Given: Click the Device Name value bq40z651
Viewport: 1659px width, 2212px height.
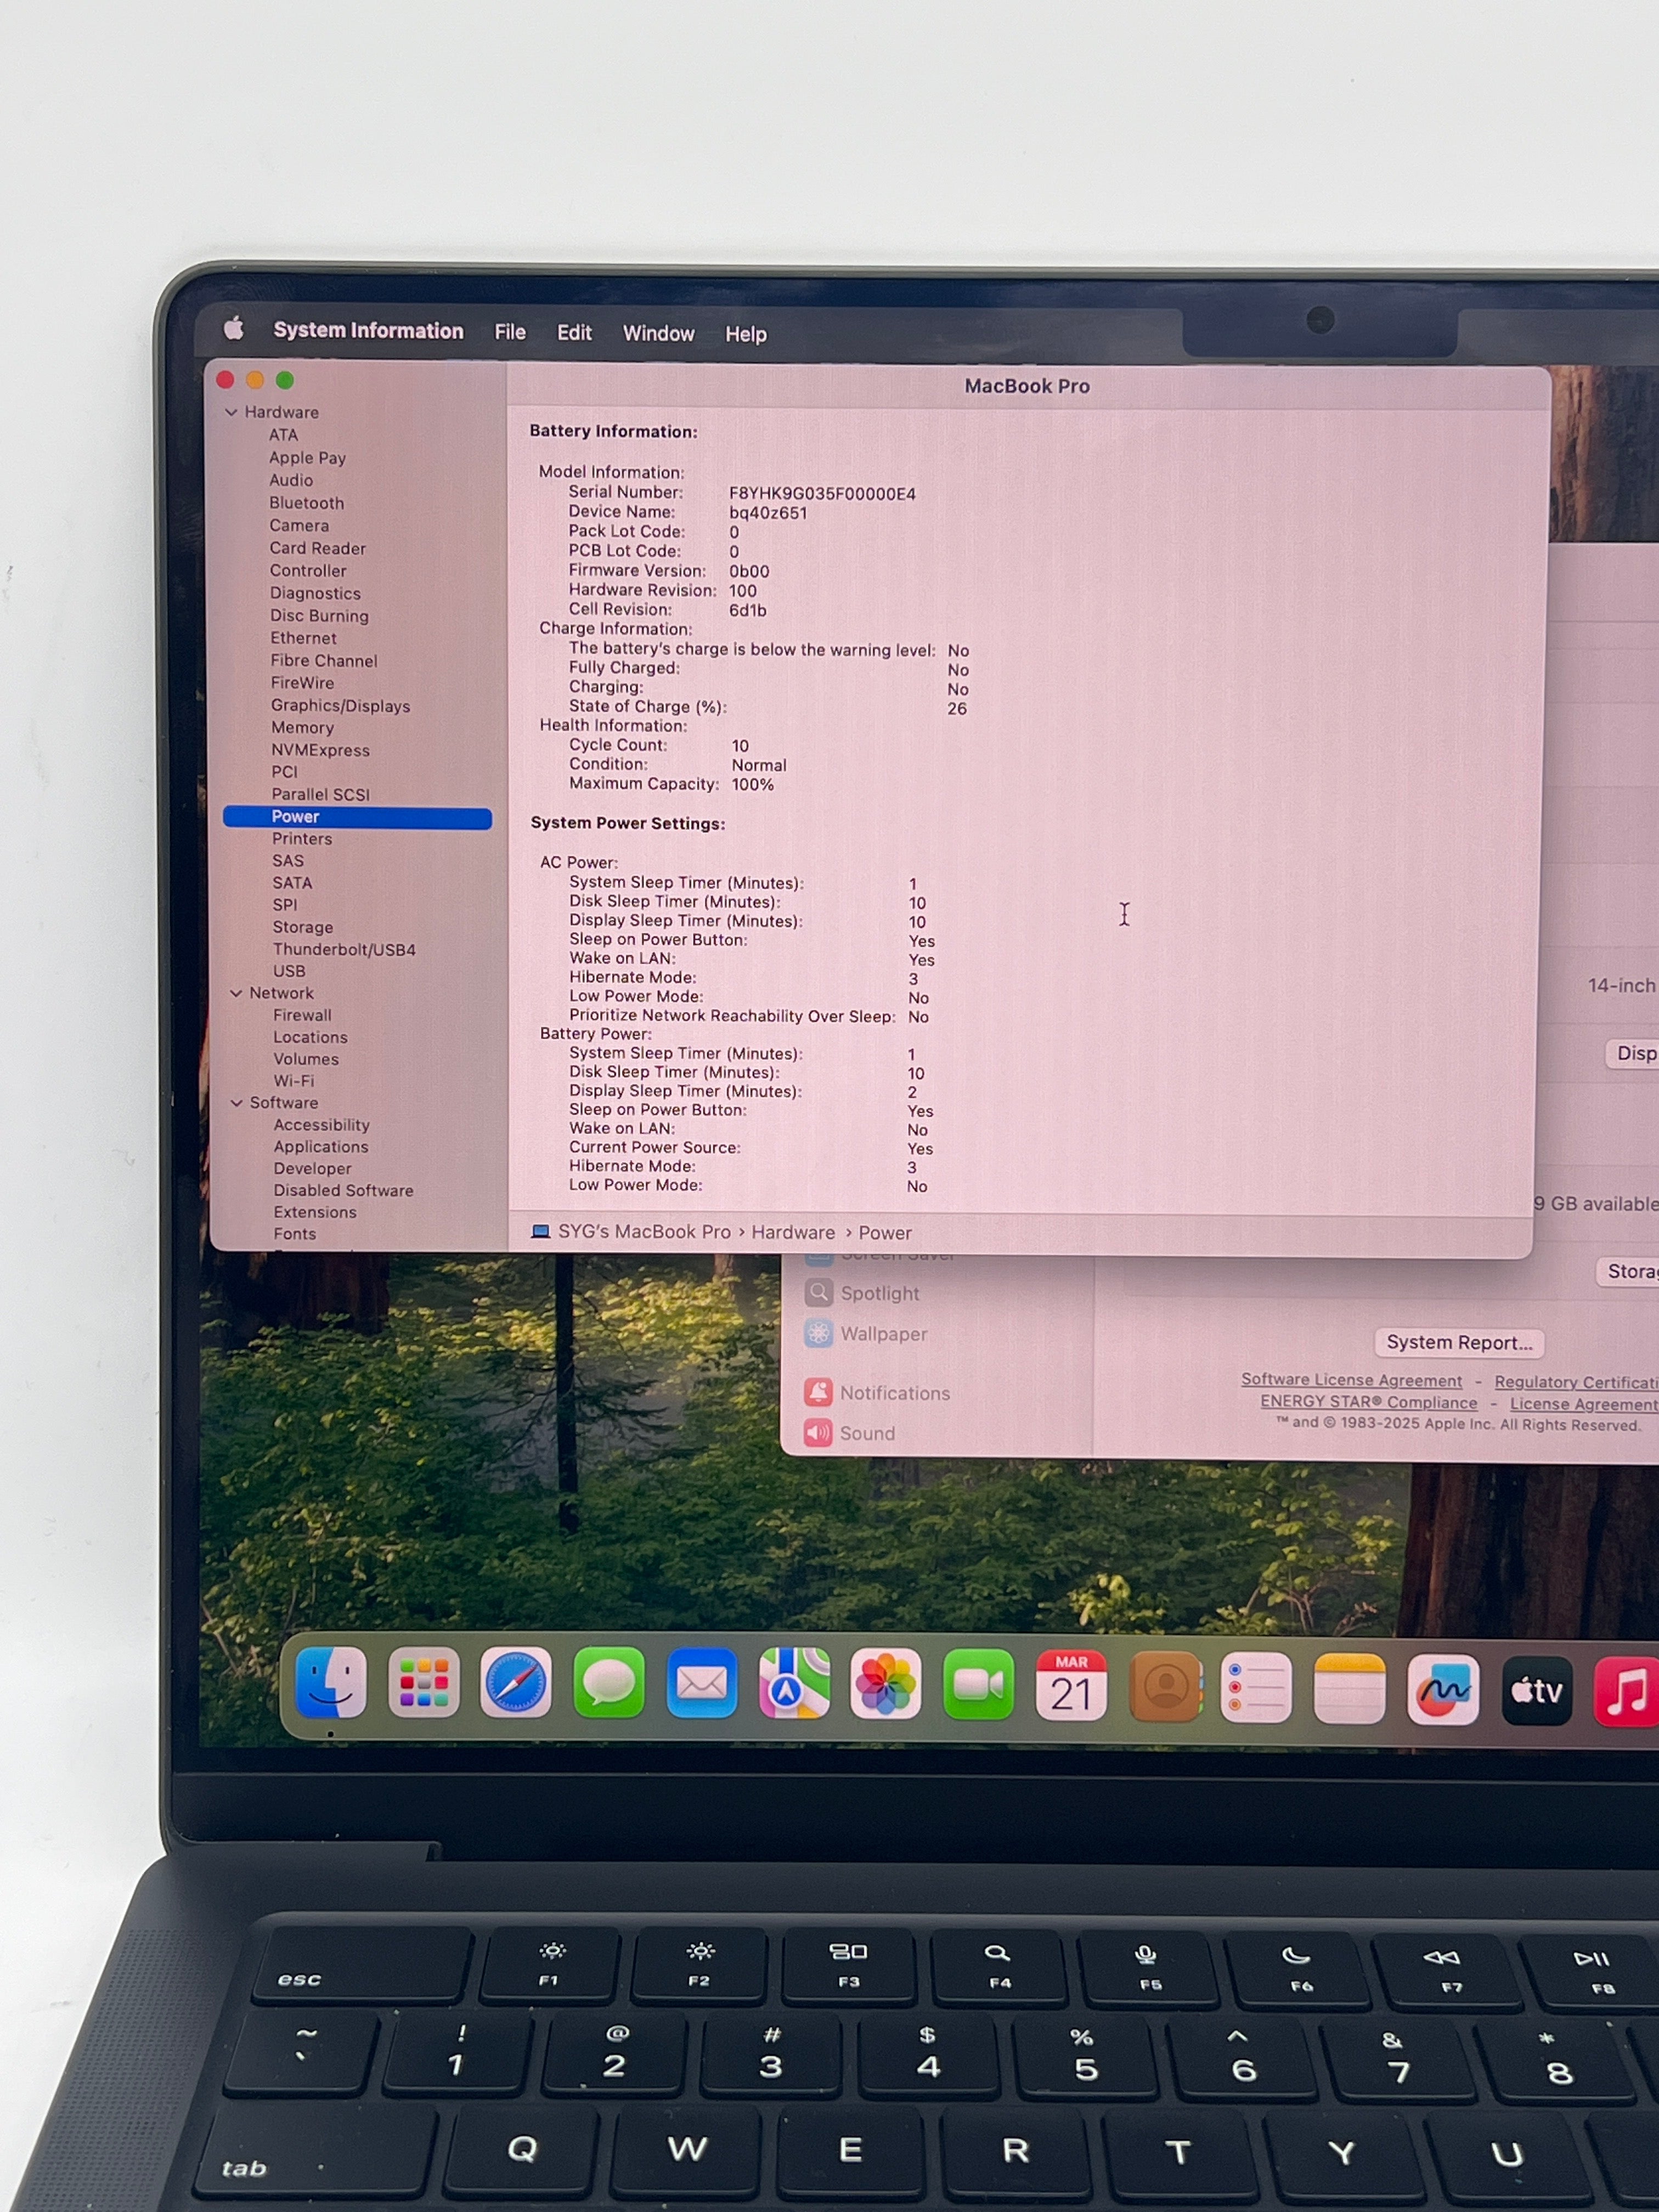Looking at the screenshot, I should tap(767, 513).
